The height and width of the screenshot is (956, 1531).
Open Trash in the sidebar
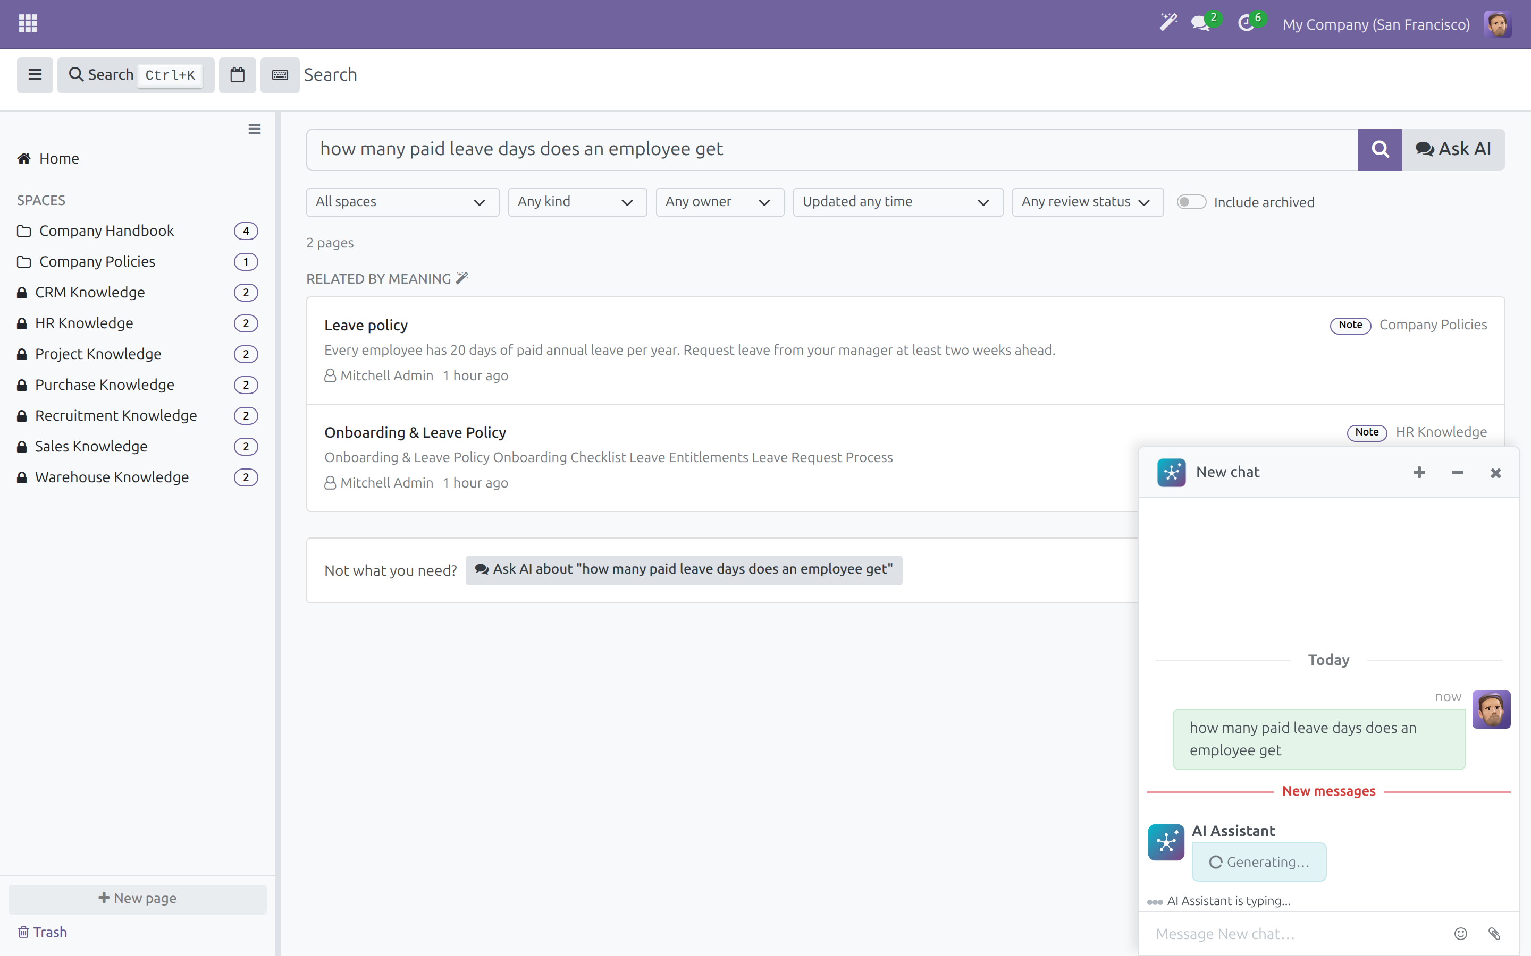pyautogui.click(x=42, y=932)
